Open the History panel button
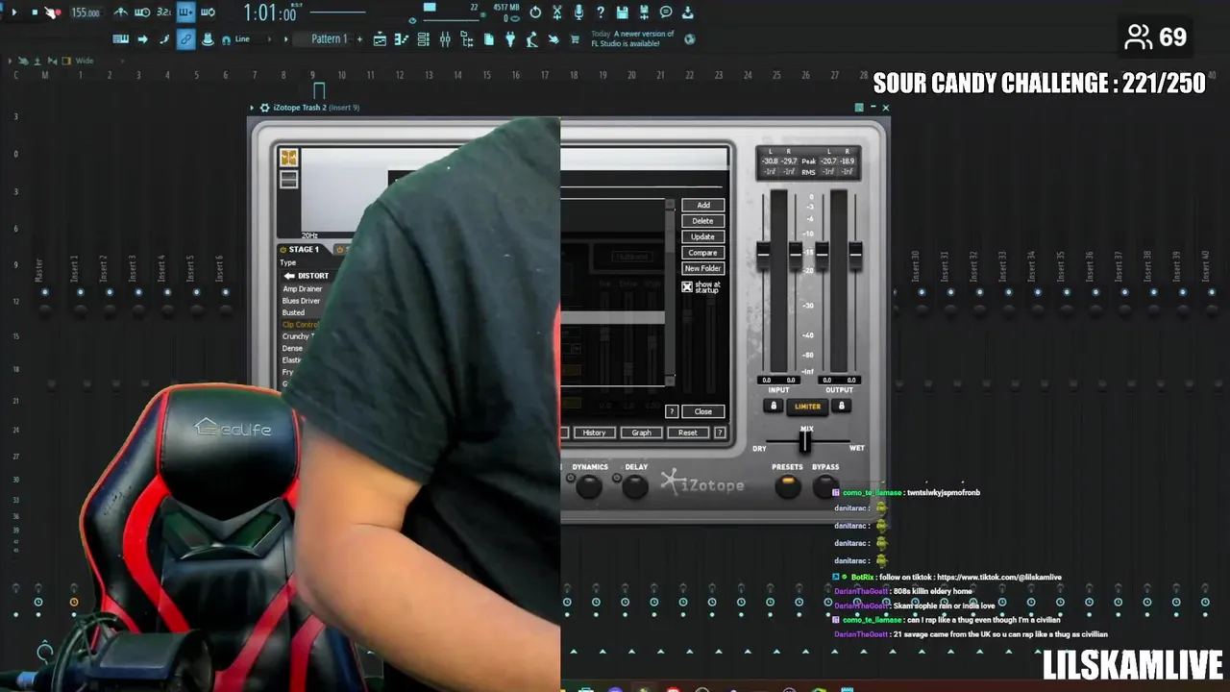Screen dimensions: 1230x692 click(x=594, y=432)
